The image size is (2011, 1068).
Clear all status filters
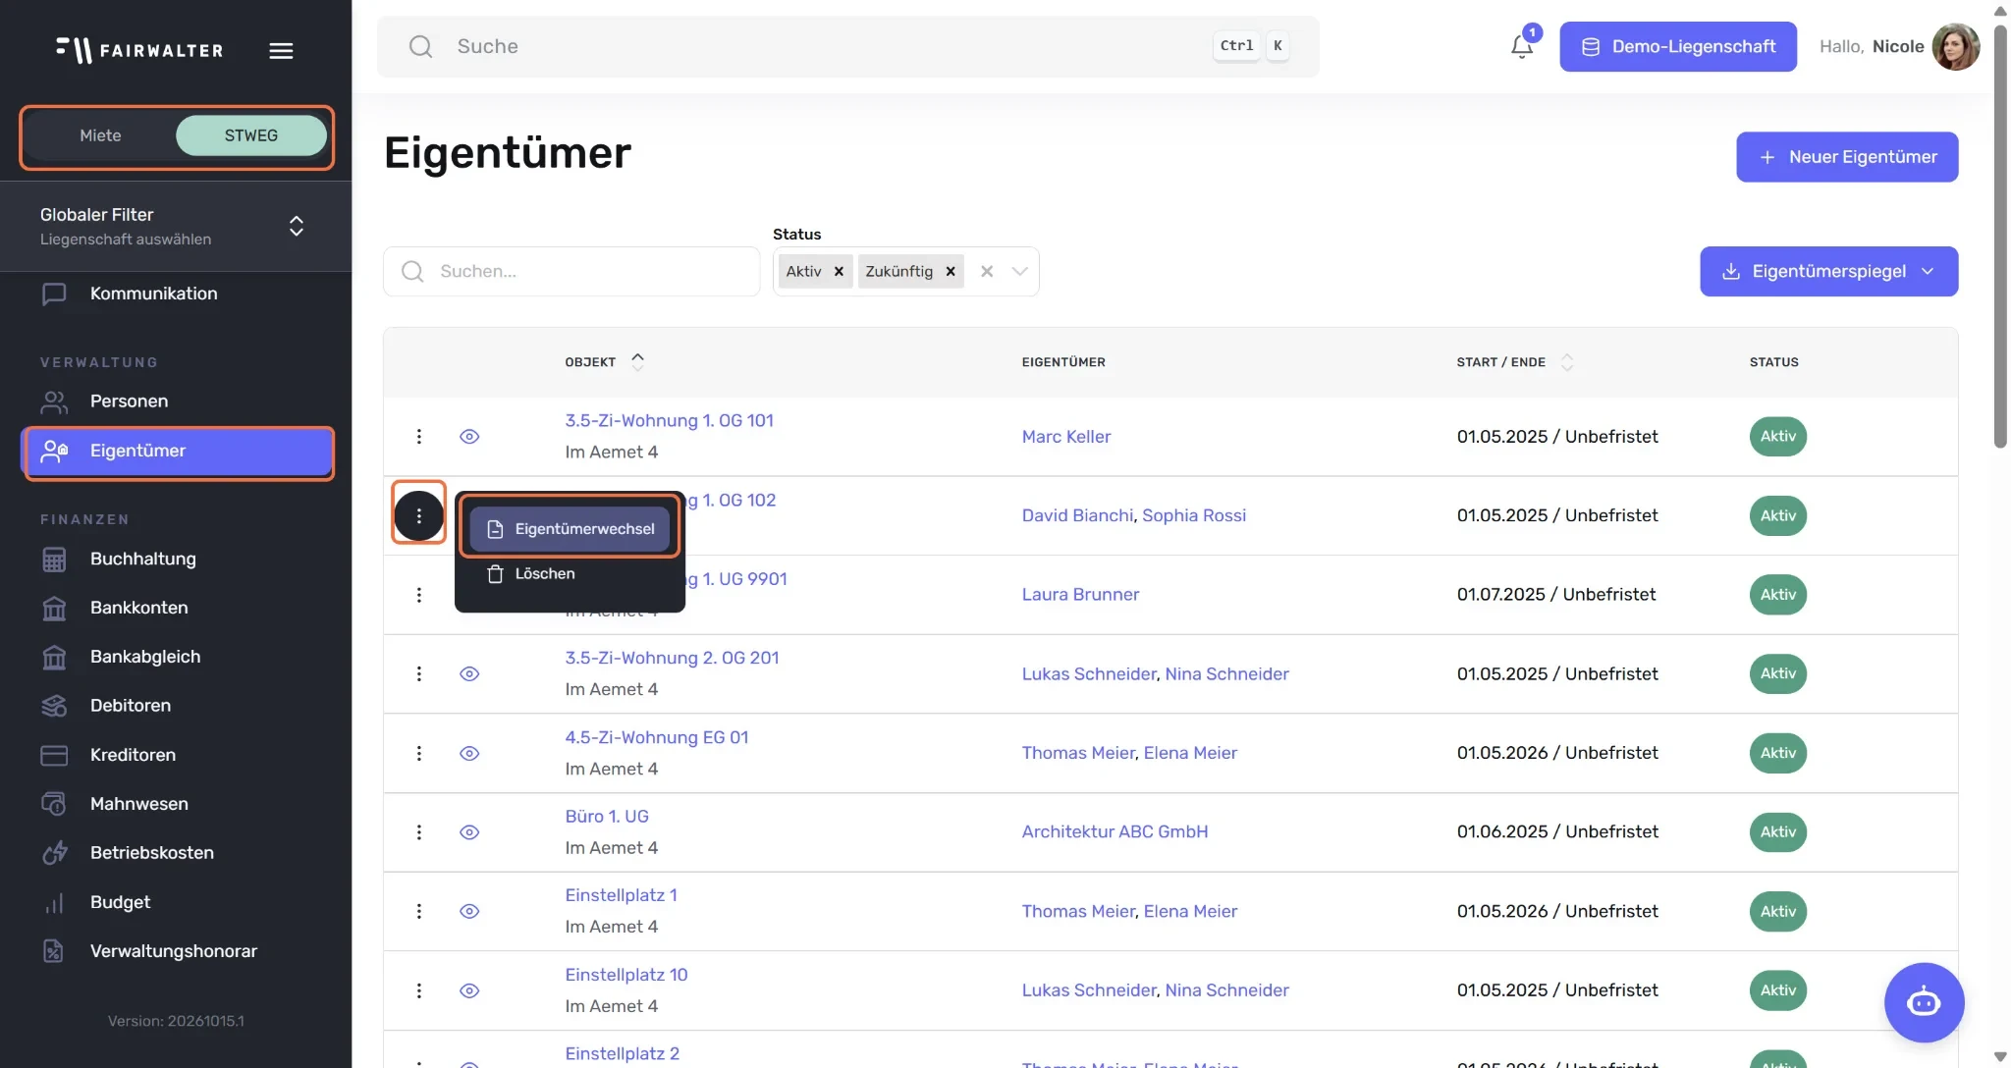point(987,272)
